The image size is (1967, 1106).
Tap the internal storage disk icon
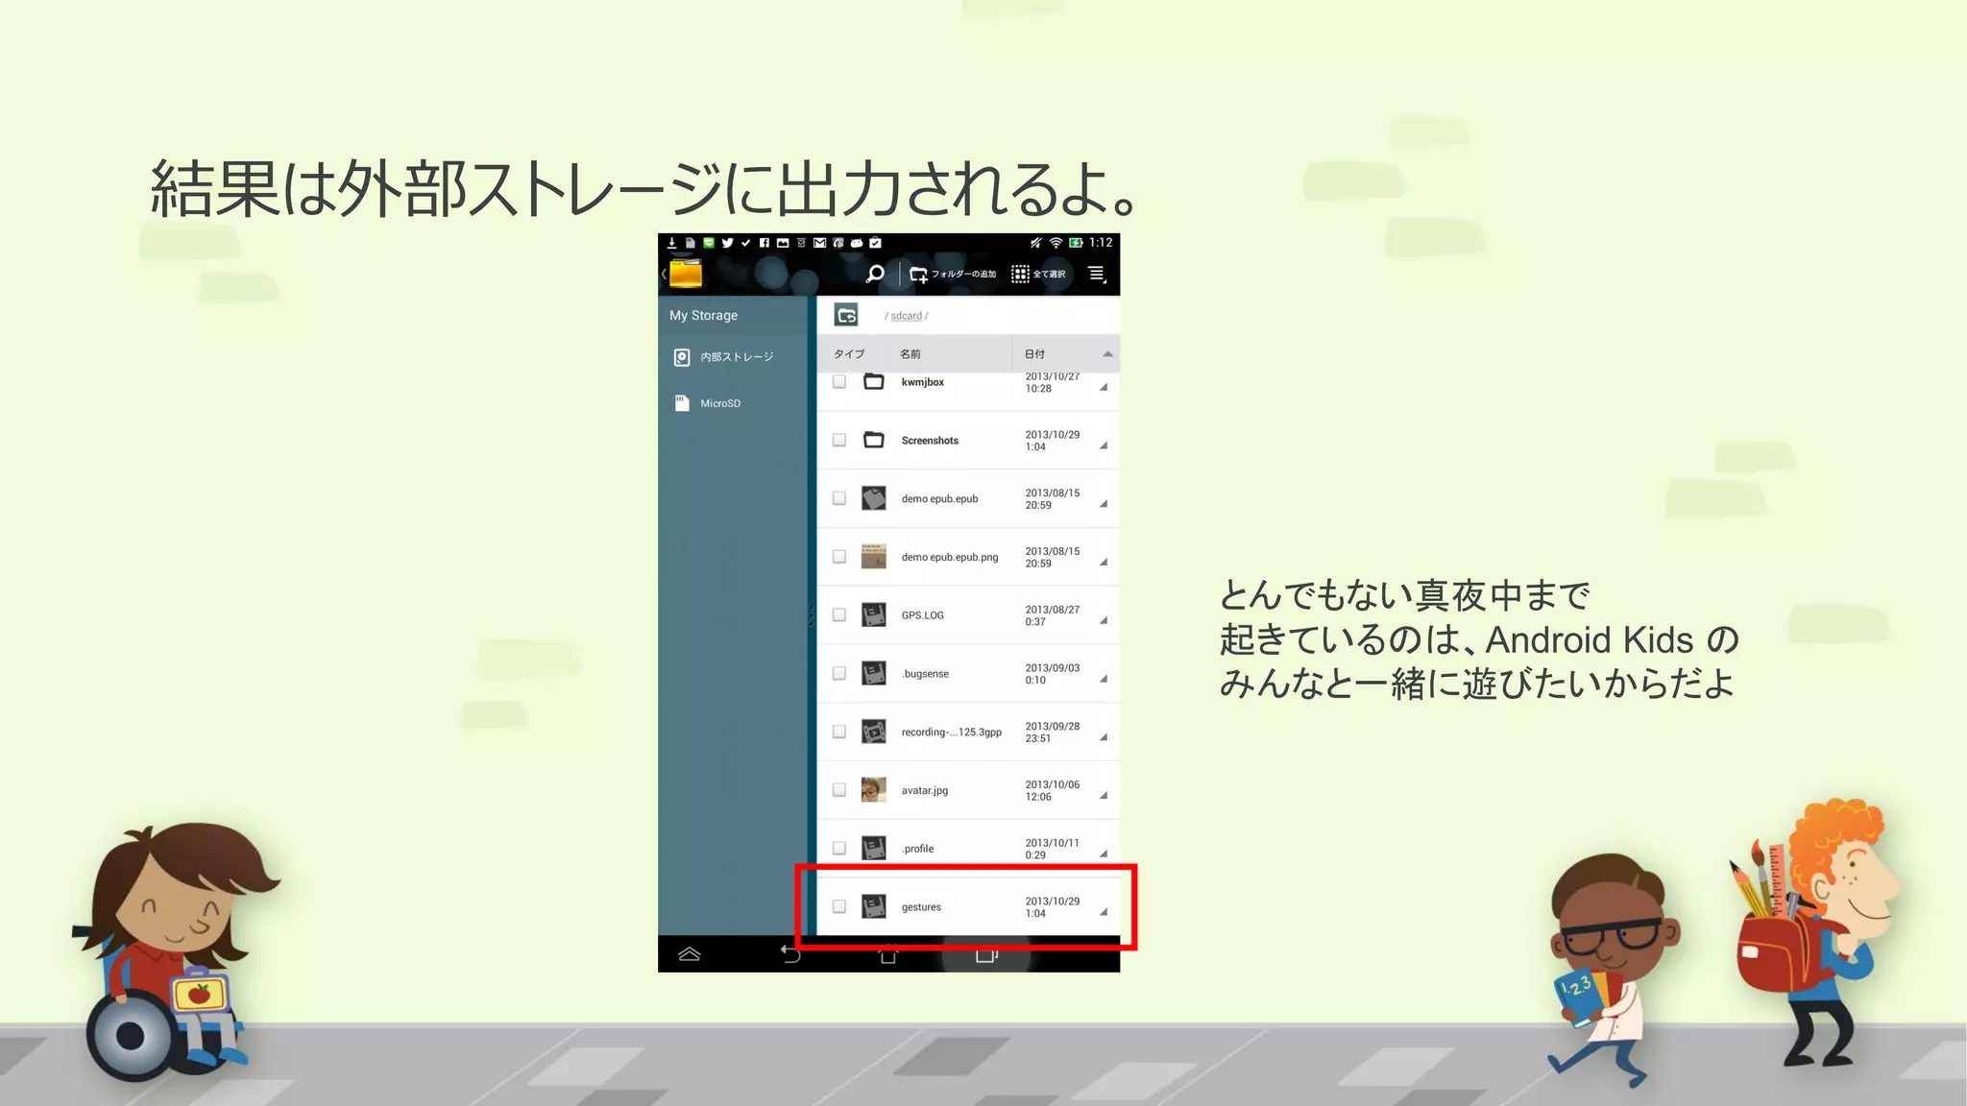682,357
